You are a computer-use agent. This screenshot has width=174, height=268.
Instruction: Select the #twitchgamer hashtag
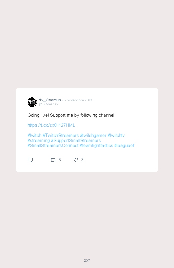coord(93,136)
